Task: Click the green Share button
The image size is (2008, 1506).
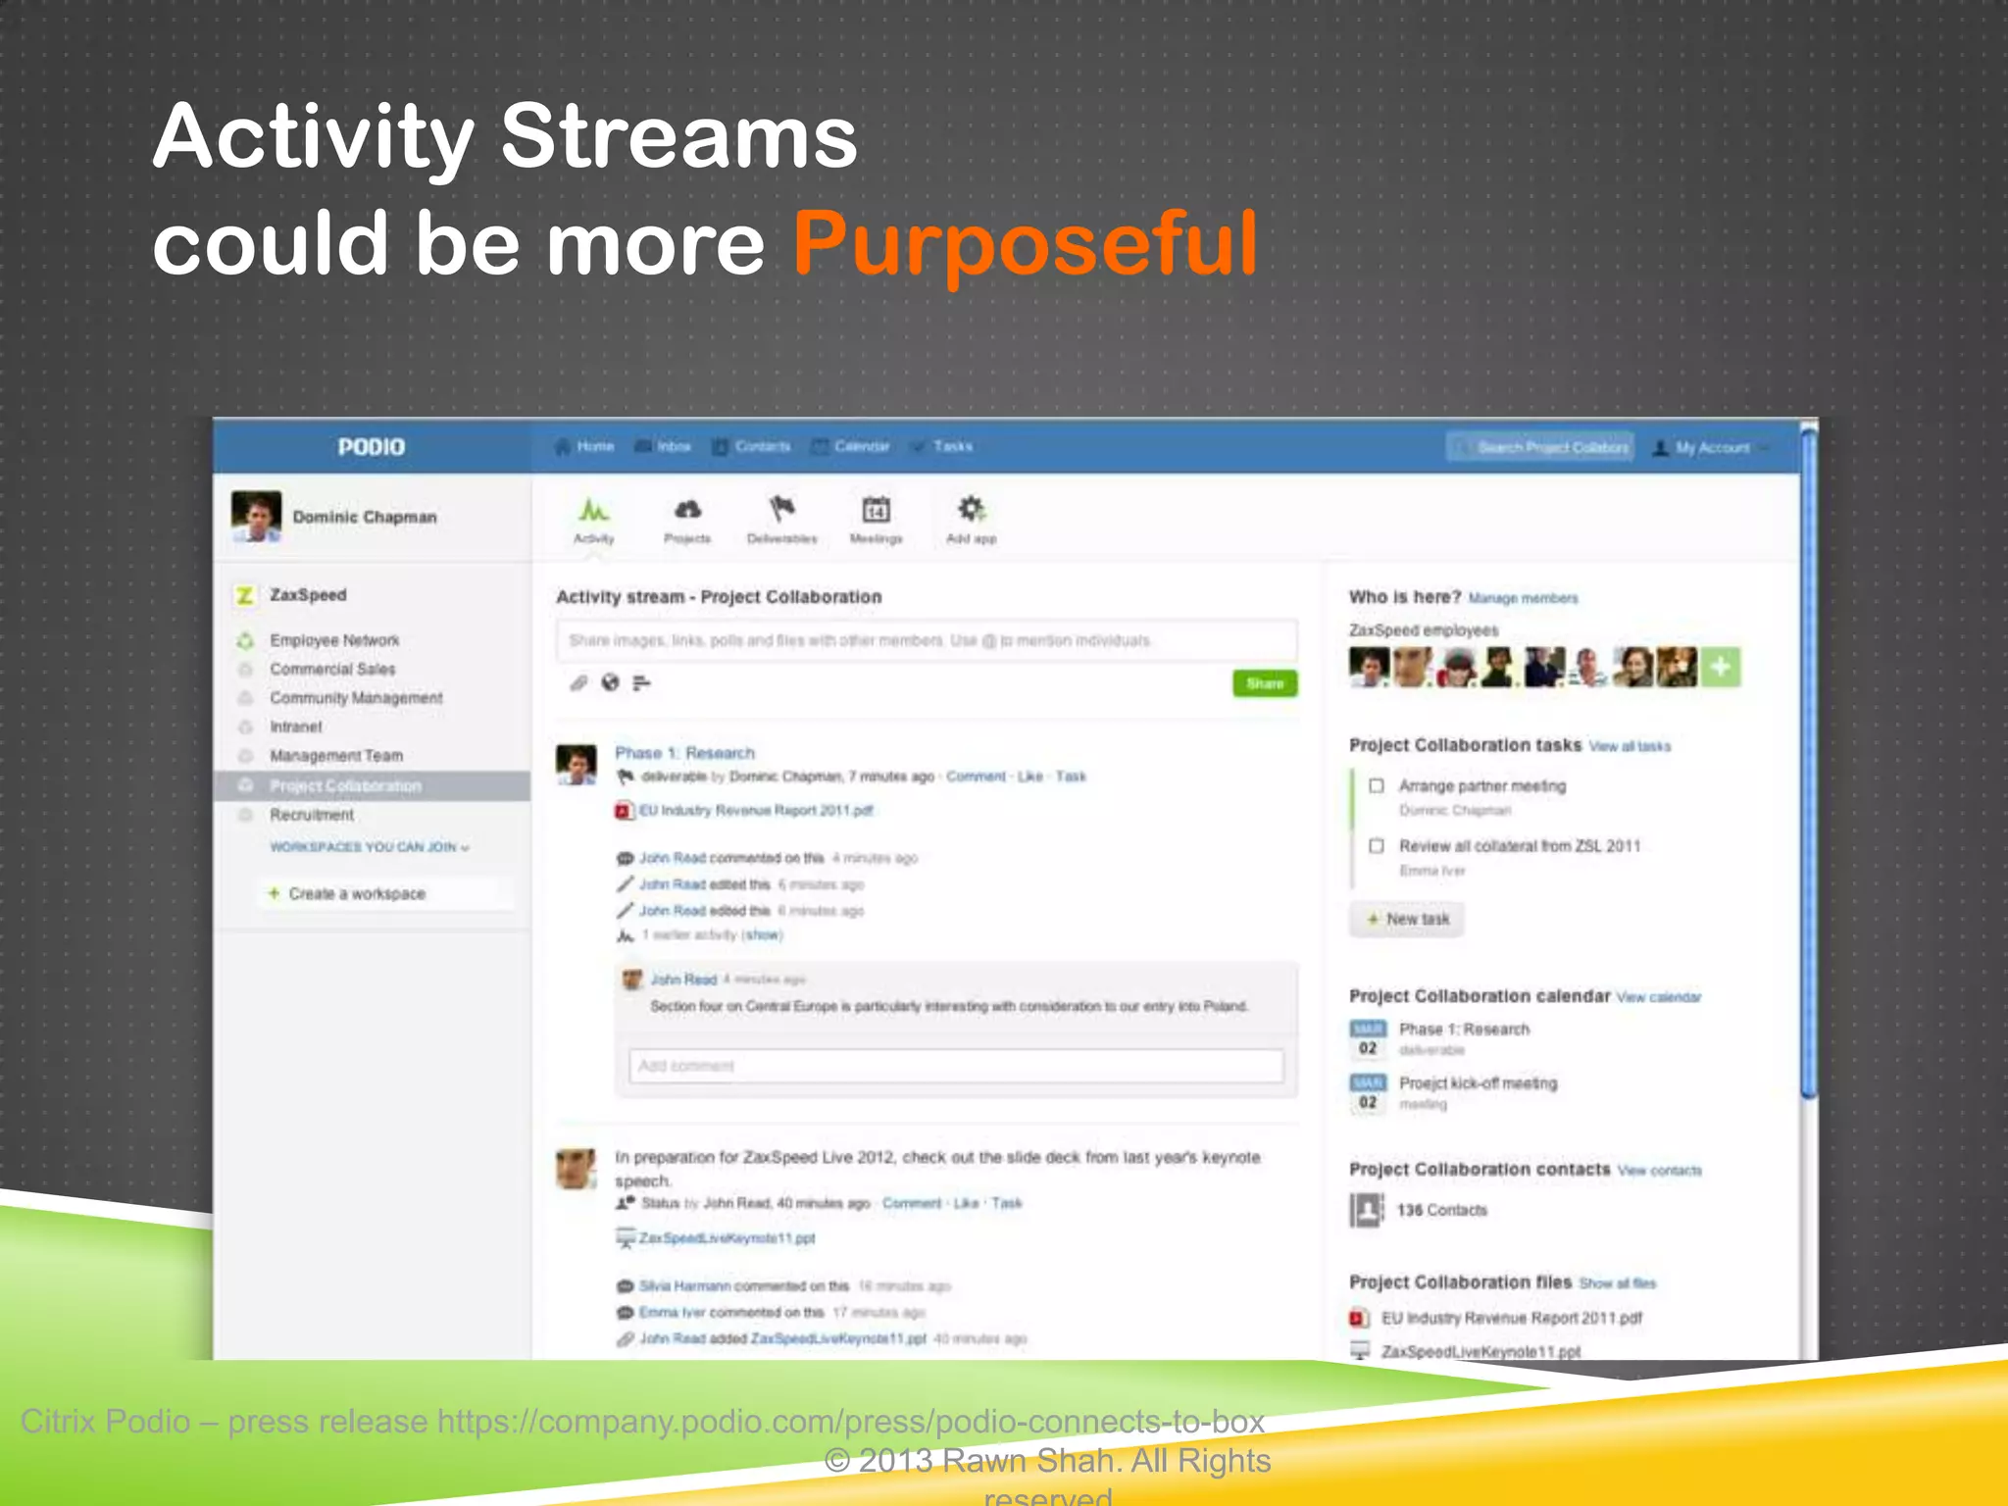Action: click(x=1265, y=683)
